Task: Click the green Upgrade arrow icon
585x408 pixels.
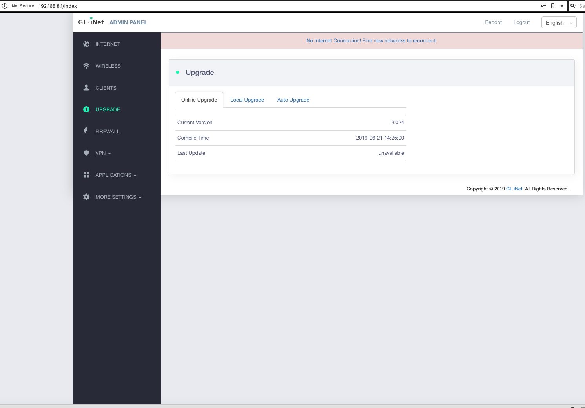Action: [x=86, y=110]
